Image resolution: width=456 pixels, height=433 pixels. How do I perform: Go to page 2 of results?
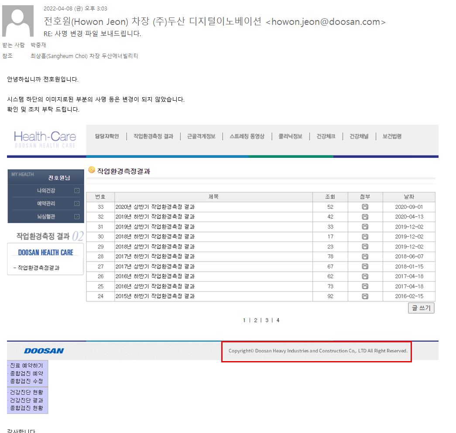256,320
